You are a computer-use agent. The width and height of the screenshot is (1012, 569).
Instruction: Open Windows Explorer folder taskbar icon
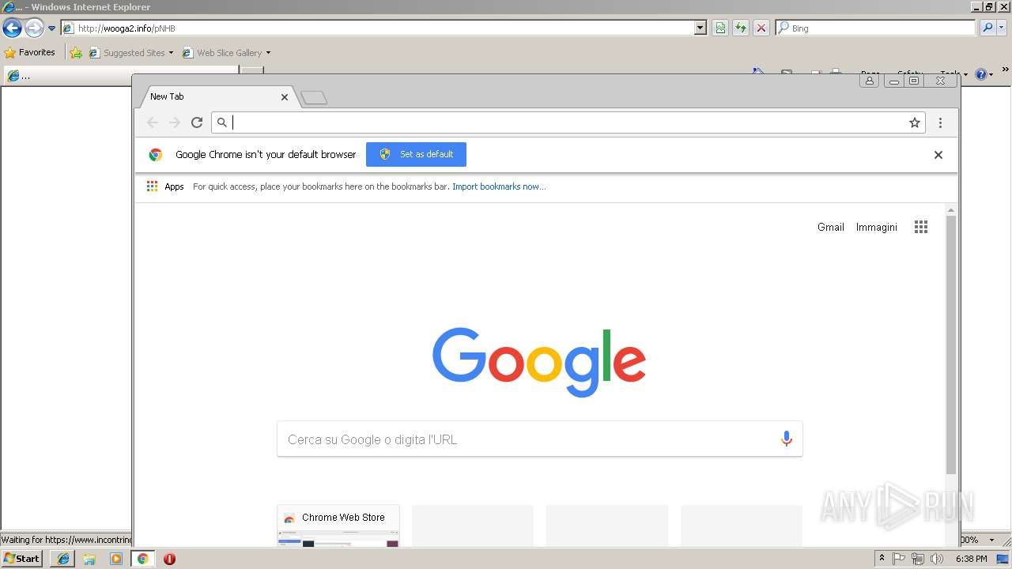click(x=89, y=559)
